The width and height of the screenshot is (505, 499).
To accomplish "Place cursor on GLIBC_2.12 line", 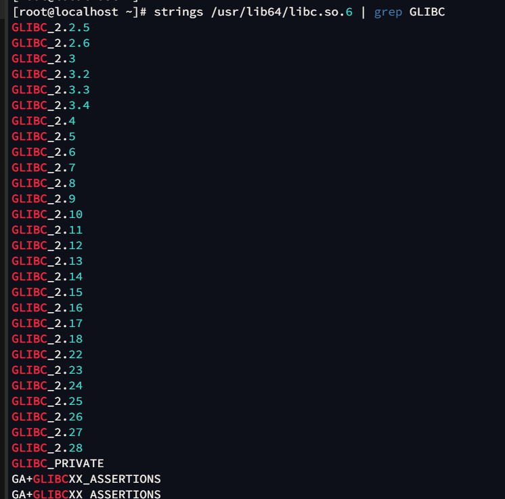I will (x=47, y=246).
